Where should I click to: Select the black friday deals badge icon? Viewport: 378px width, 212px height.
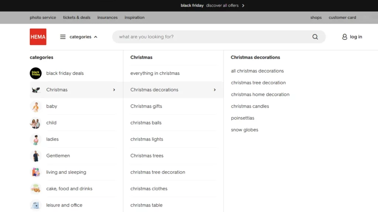(x=35, y=73)
